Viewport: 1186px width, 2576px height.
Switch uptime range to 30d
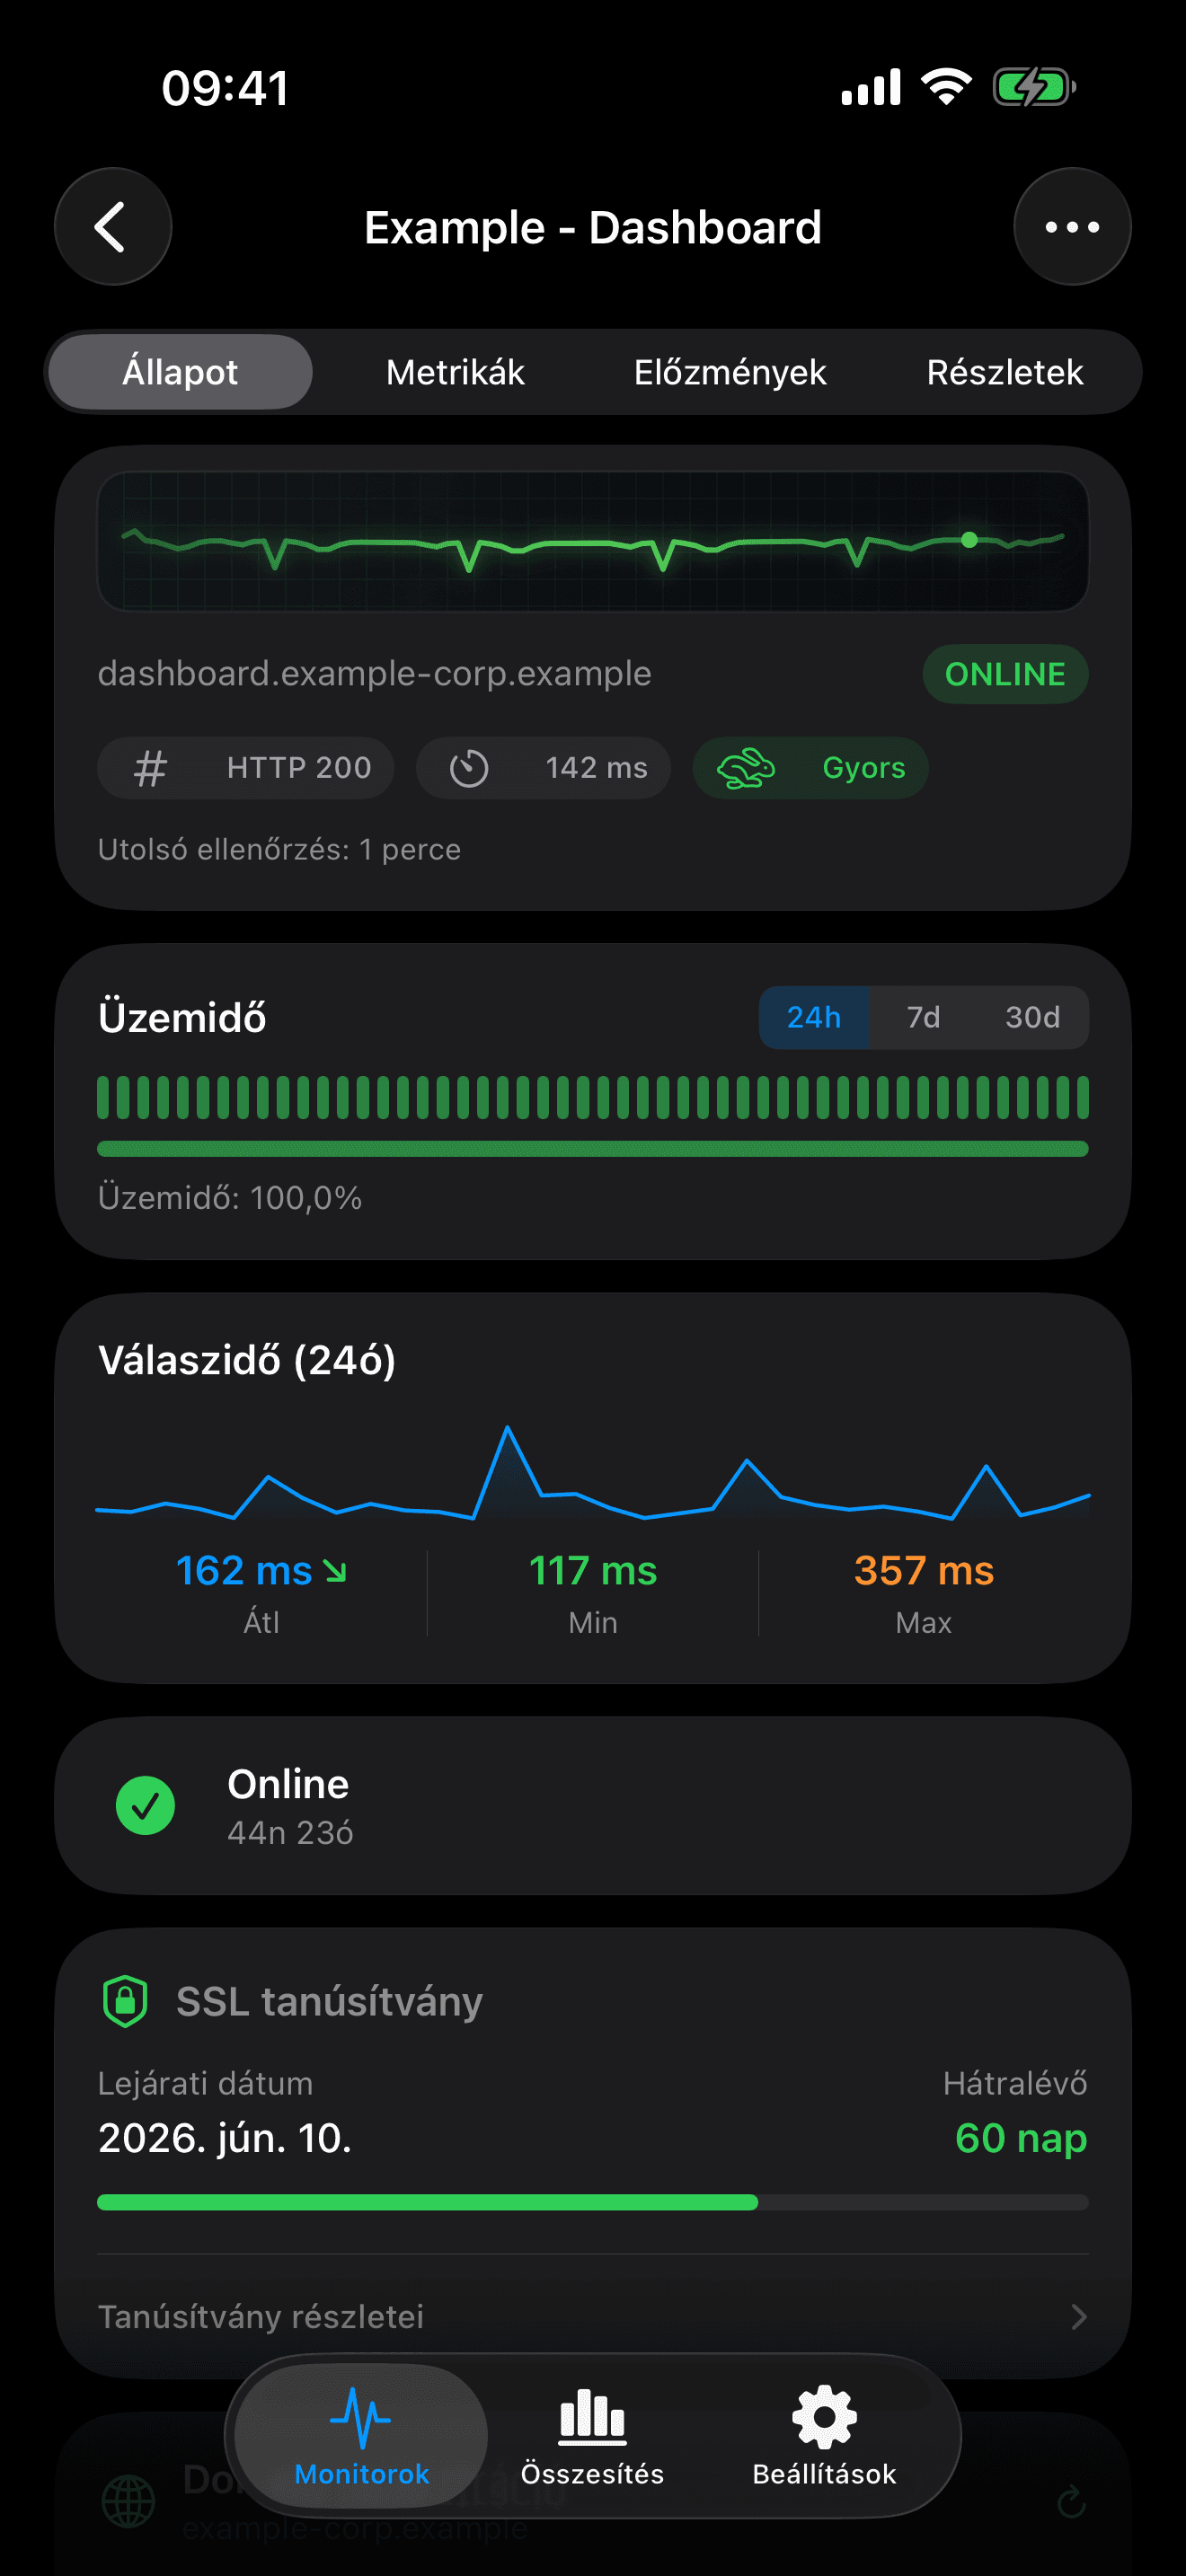[1032, 1017]
